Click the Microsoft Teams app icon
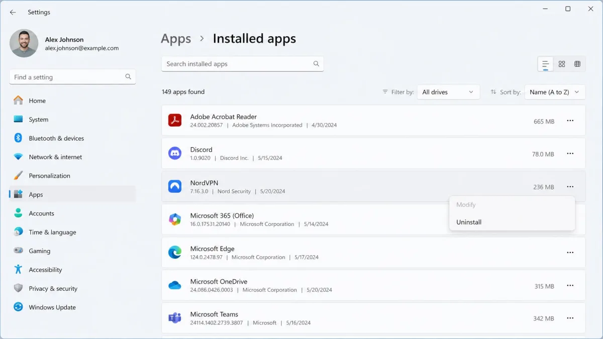This screenshot has width=603, height=339. (x=175, y=318)
